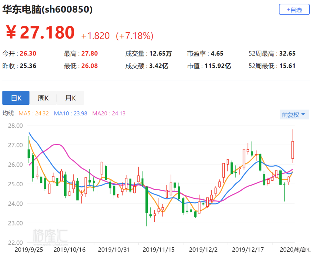
Task: Click the 均线 moving average label
Action: 8,114
